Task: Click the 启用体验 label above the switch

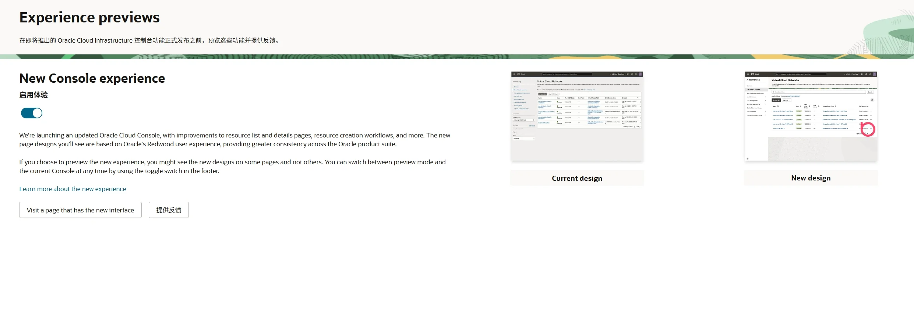Action: click(x=33, y=95)
